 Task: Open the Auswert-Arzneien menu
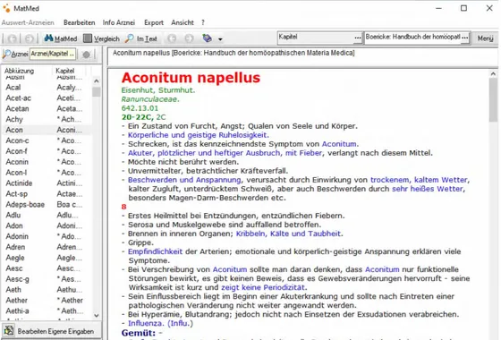click(28, 22)
